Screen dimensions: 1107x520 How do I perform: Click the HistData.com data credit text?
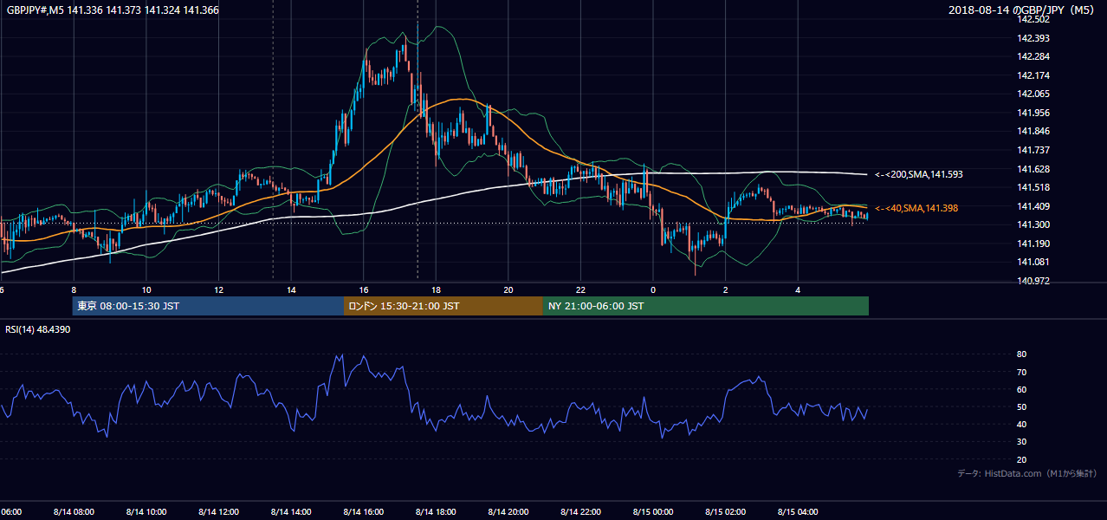coord(1027,474)
